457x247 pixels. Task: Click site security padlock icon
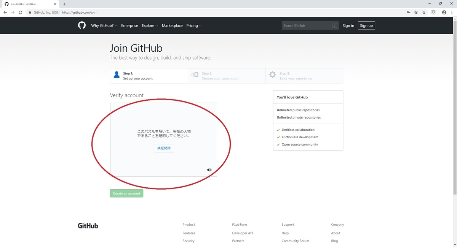click(x=30, y=12)
